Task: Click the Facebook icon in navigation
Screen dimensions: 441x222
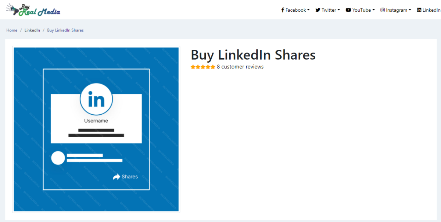Action: (283, 10)
